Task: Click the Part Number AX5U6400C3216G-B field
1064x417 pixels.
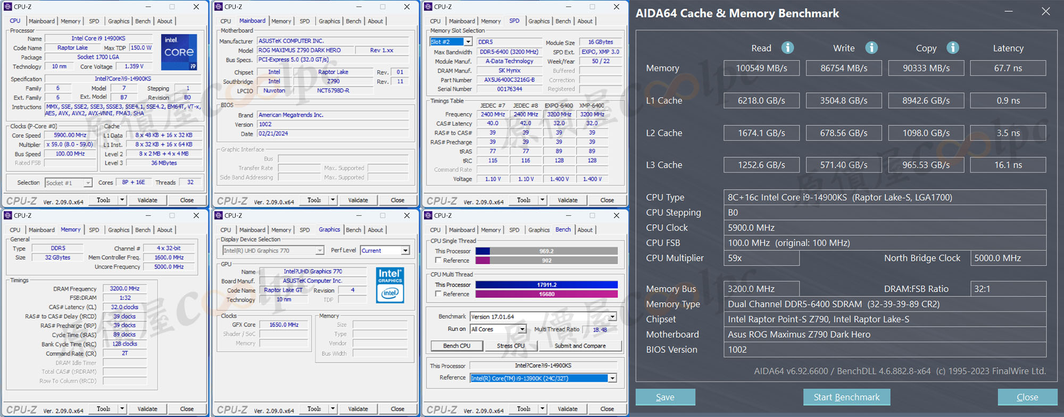Action: (x=509, y=80)
